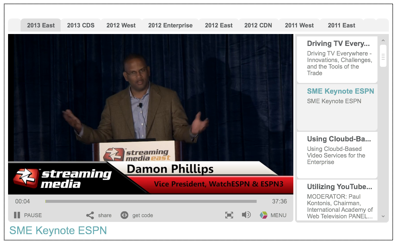The width and height of the screenshot is (396, 244).
Task: Open Using Cloubd-Based Video Services item
Action: click(337, 155)
